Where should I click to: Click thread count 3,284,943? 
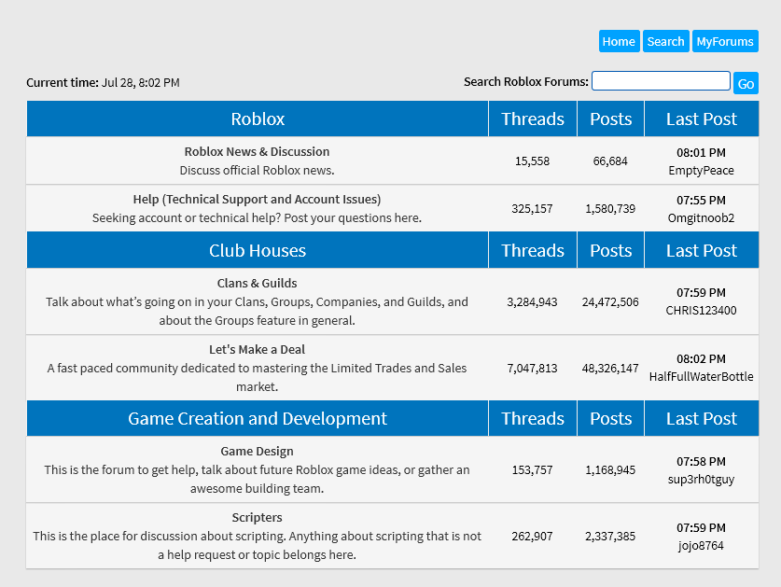click(533, 302)
